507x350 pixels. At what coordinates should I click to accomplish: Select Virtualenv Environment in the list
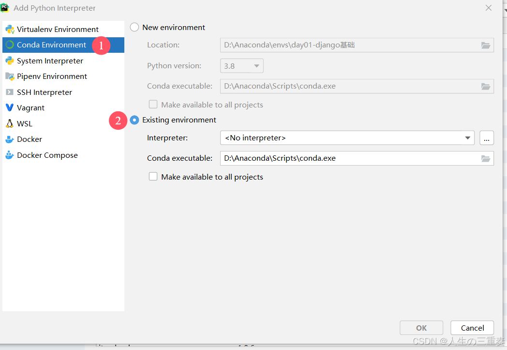63,30
